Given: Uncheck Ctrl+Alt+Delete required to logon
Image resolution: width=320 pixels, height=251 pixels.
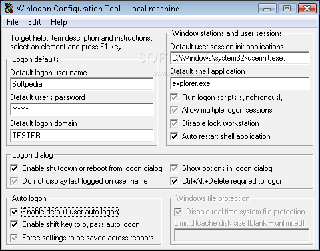Looking at the screenshot, I should [x=174, y=181].
